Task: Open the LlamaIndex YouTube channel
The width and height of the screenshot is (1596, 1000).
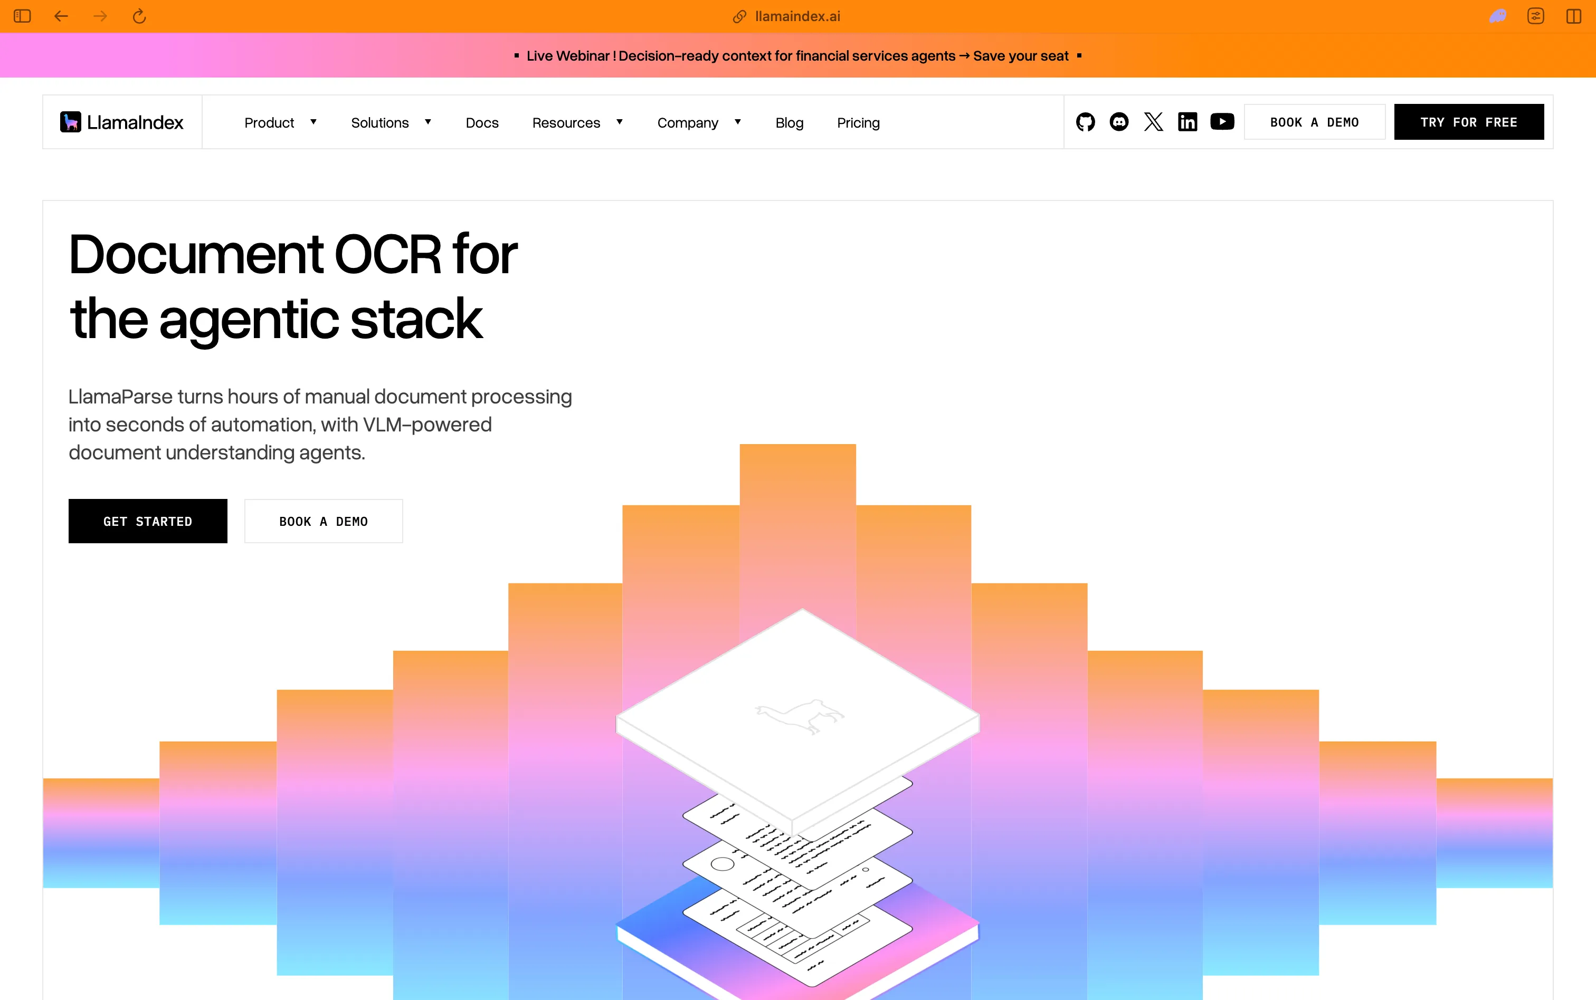Action: click(1222, 122)
